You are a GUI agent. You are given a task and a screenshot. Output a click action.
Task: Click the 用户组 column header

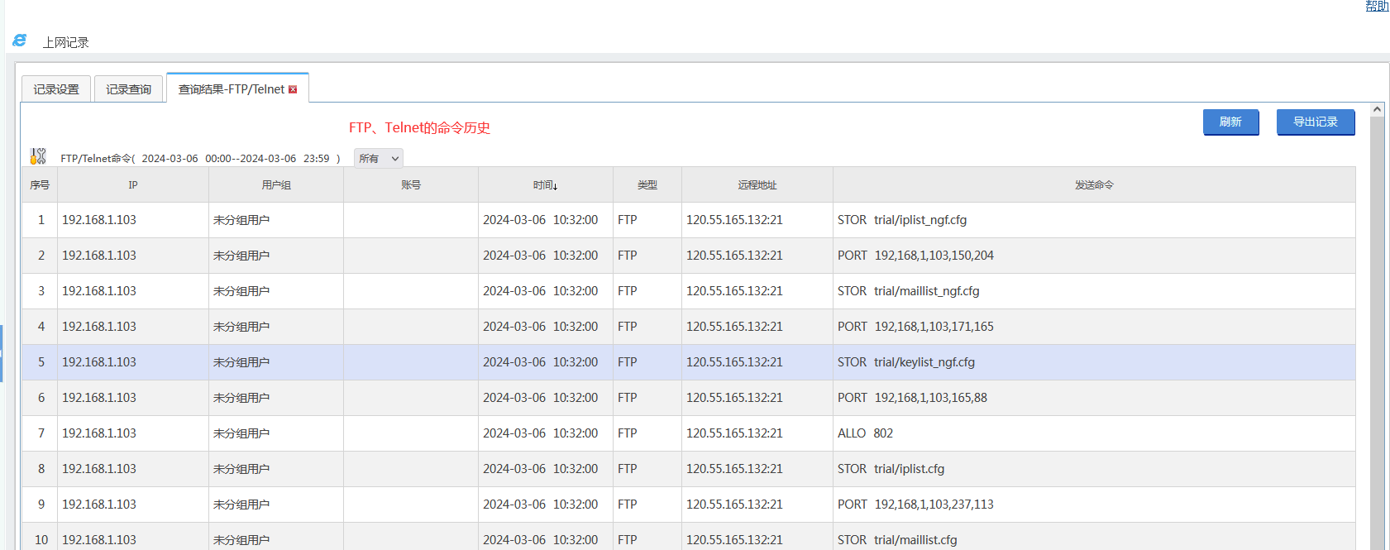click(276, 185)
